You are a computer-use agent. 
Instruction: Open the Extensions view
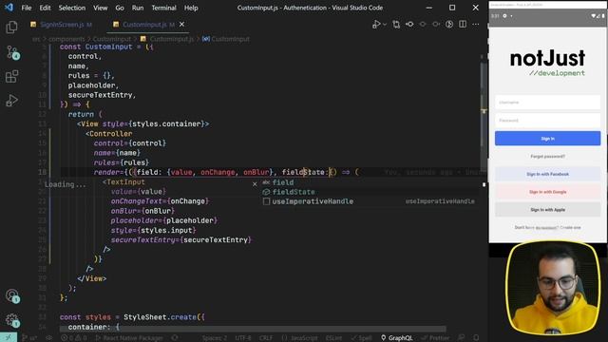11,76
